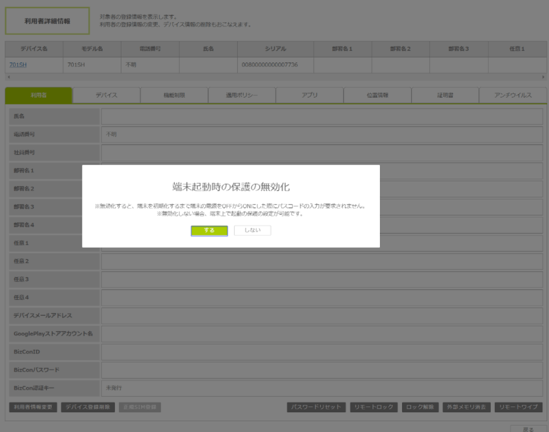
Task: Click the 任意1 column header
Action: tap(517, 49)
